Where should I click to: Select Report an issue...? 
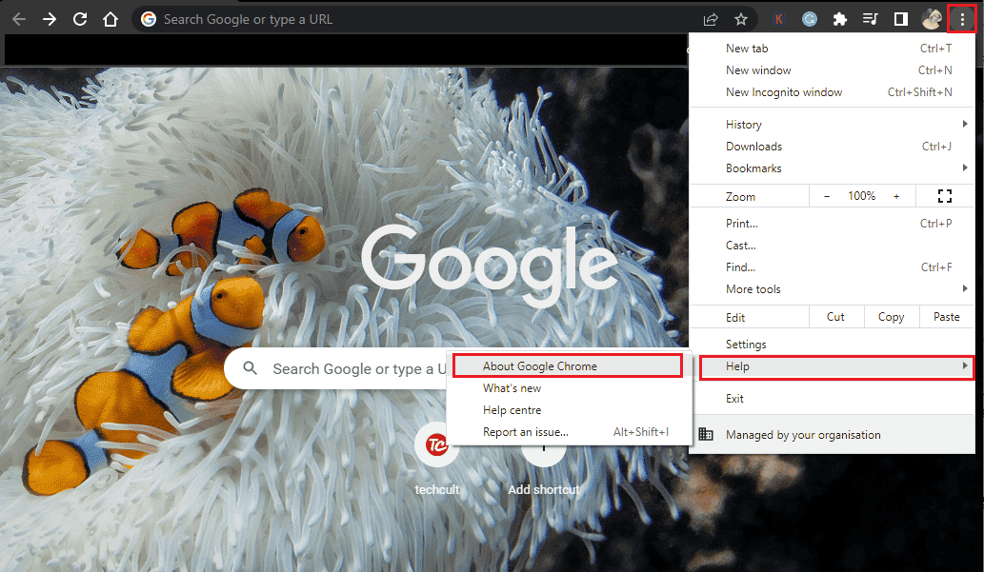pyautogui.click(x=570, y=432)
